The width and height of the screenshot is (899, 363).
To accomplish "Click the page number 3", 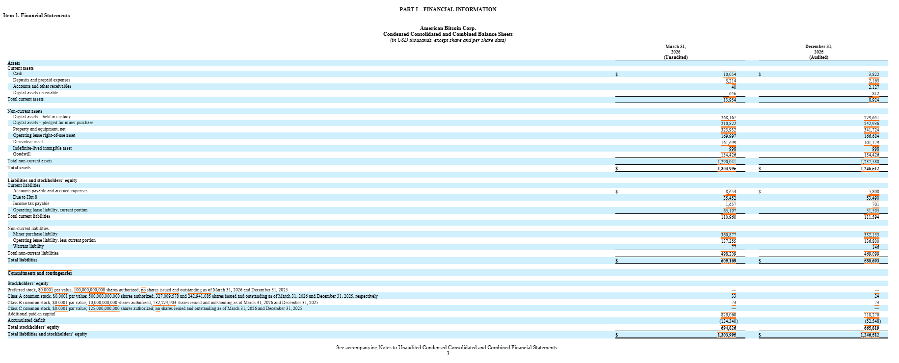I will [x=448, y=353].
